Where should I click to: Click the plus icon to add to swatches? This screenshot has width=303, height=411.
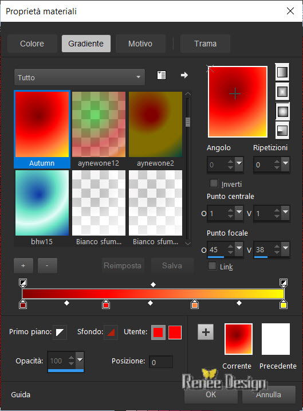(x=206, y=332)
